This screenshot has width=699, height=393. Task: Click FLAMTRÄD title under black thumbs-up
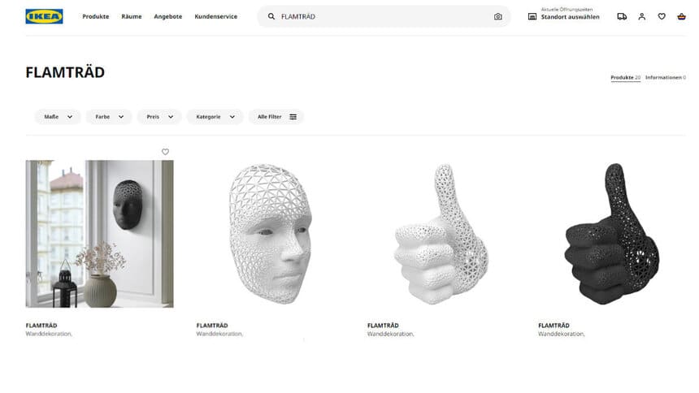(554, 326)
